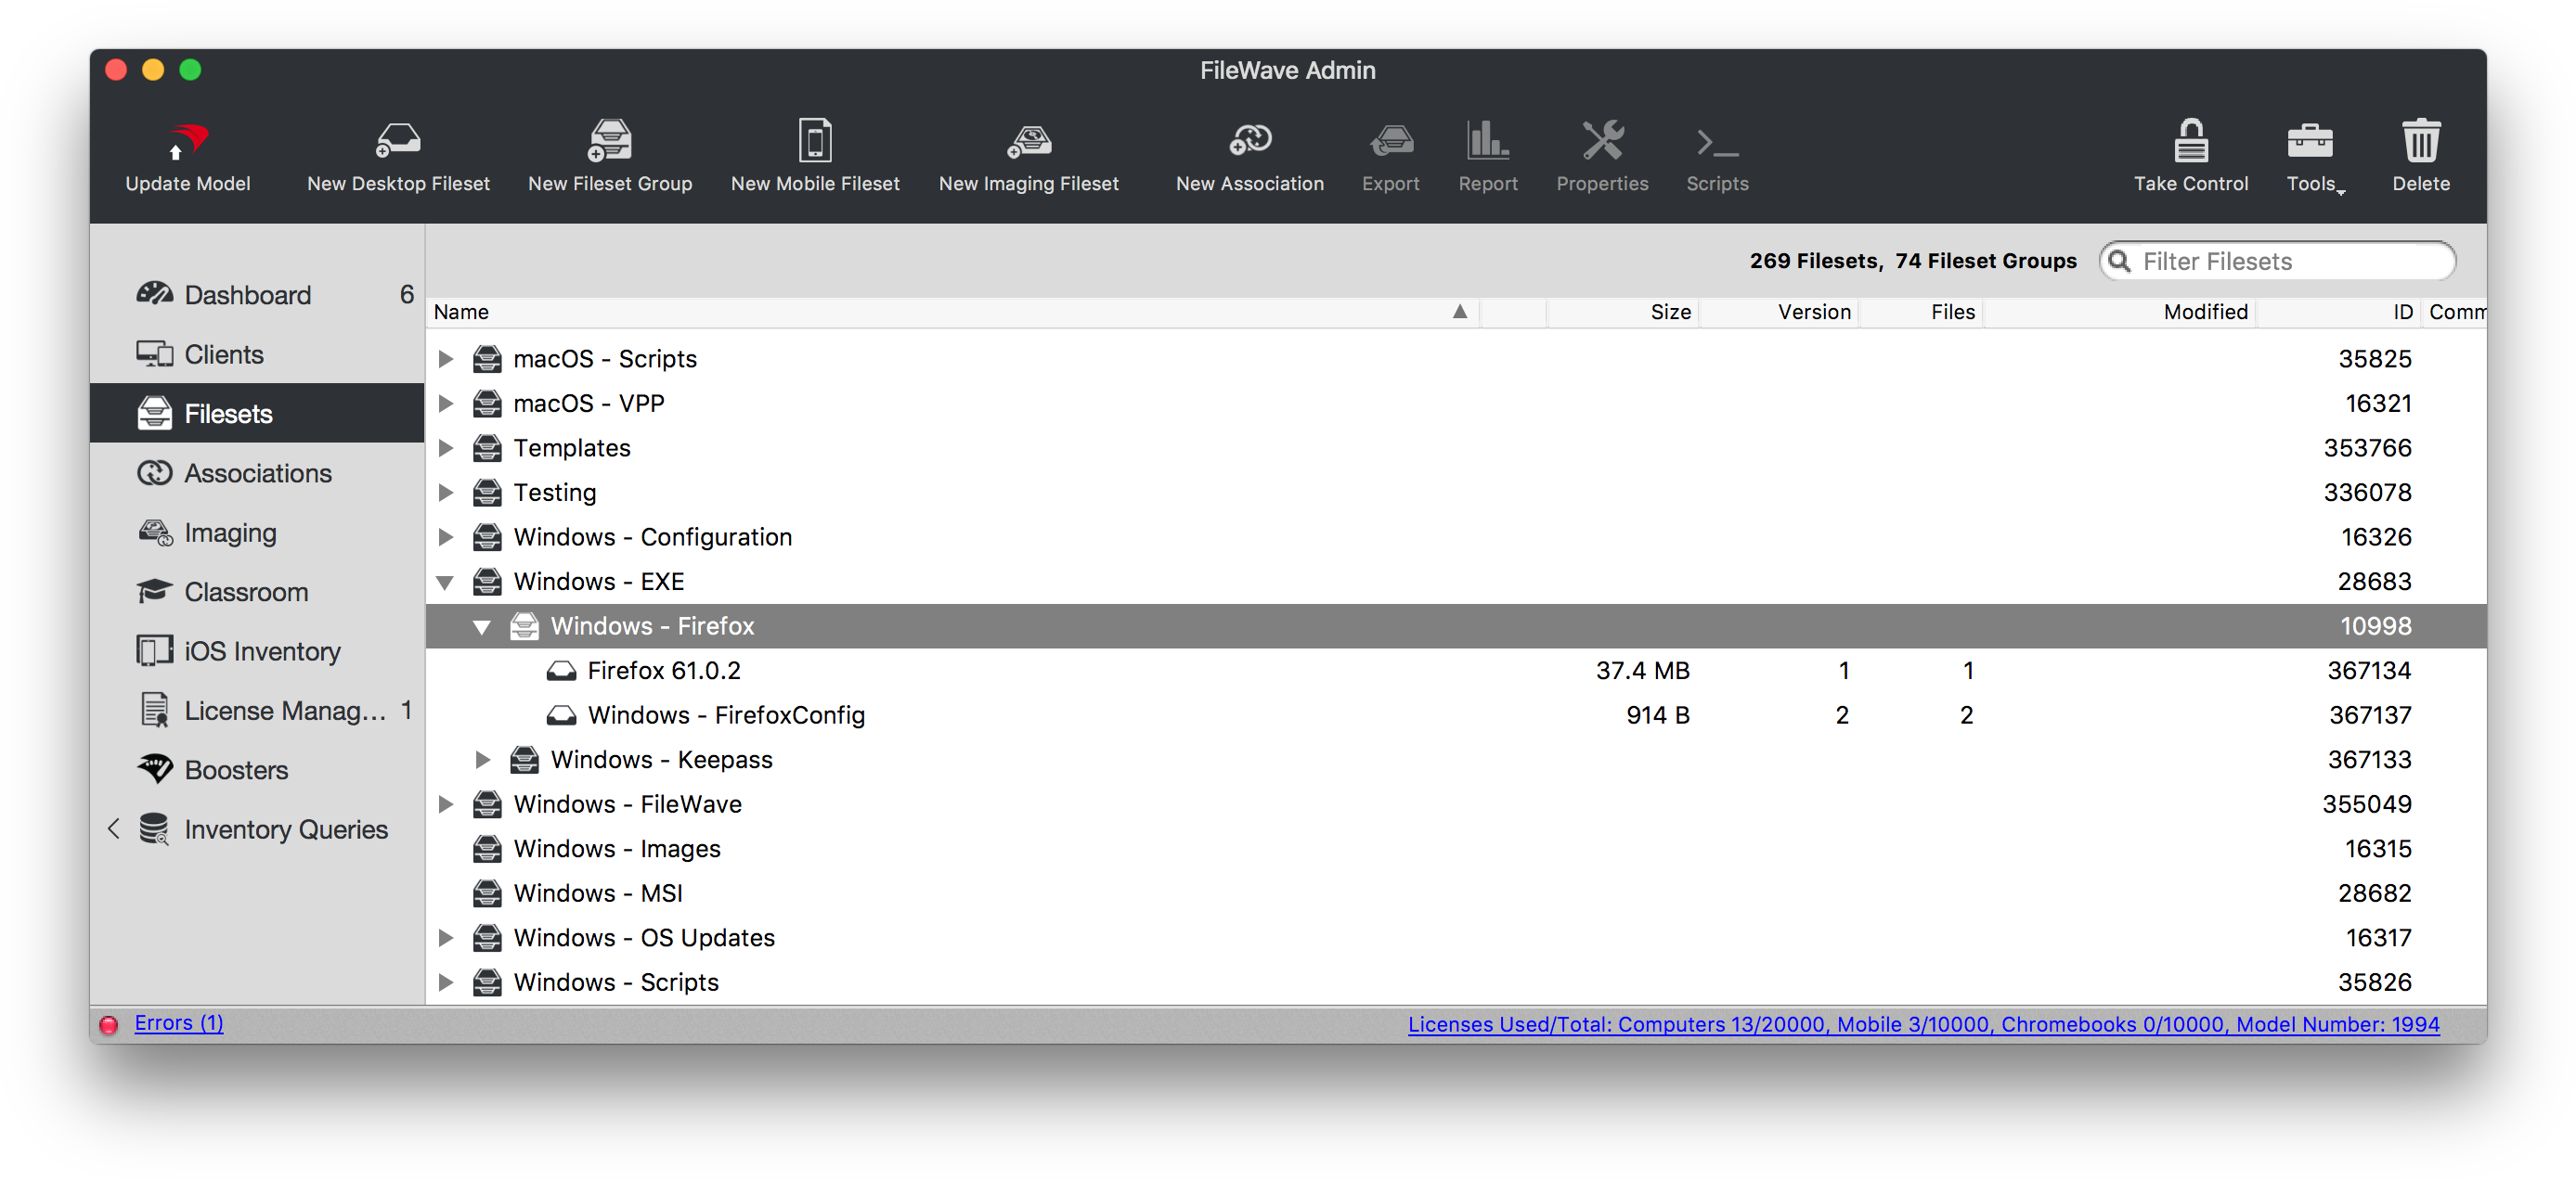Click the License Management document icon
Image resolution: width=2576 pixels, height=1181 pixels.
pyautogui.click(x=155, y=711)
